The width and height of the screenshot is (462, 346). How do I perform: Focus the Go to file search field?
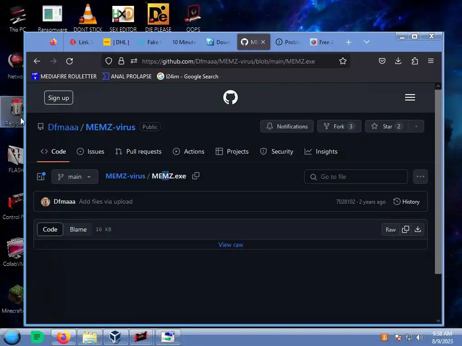coord(356,177)
